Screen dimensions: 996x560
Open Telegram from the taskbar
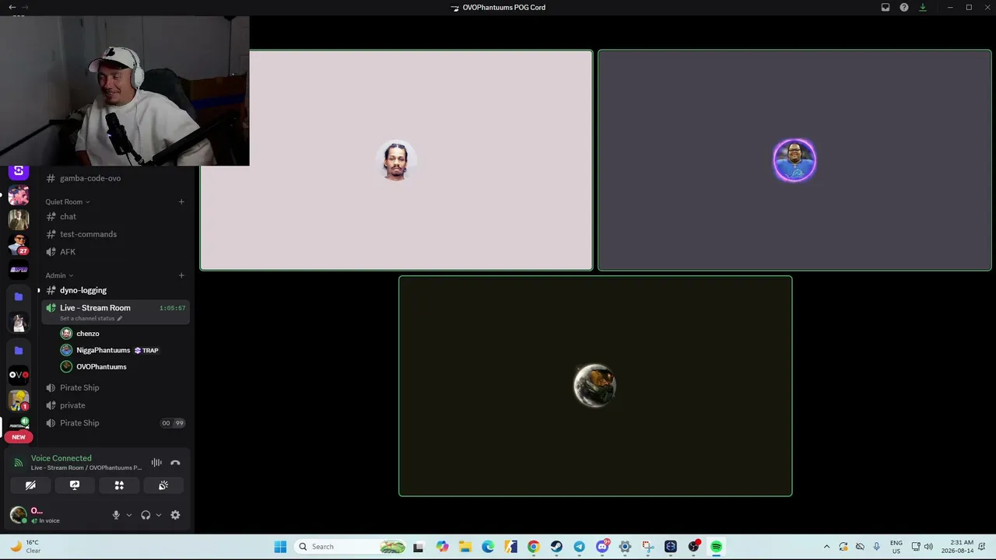(580, 547)
